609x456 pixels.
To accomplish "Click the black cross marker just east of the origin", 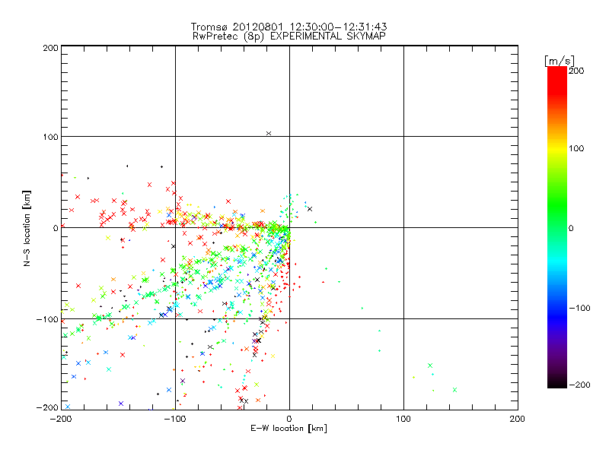I will point(310,209).
